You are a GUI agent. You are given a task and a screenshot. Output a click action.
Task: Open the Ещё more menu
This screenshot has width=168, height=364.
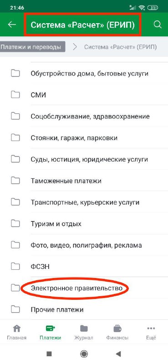[x=151, y=332]
